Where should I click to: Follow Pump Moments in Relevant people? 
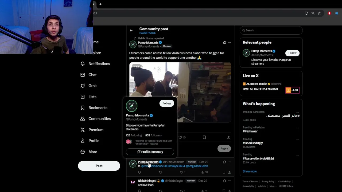(x=292, y=53)
